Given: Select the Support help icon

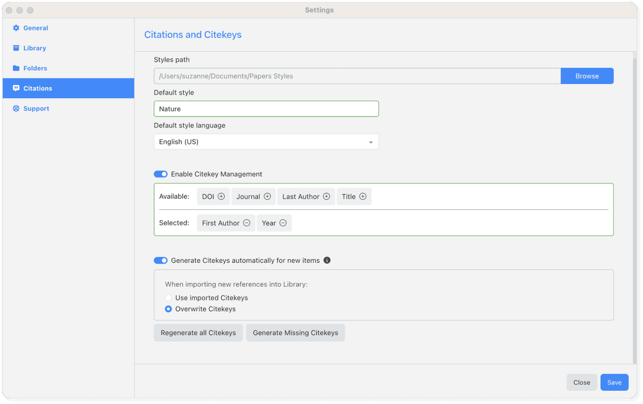Looking at the screenshot, I should pyautogui.click(x=16, y=108).
